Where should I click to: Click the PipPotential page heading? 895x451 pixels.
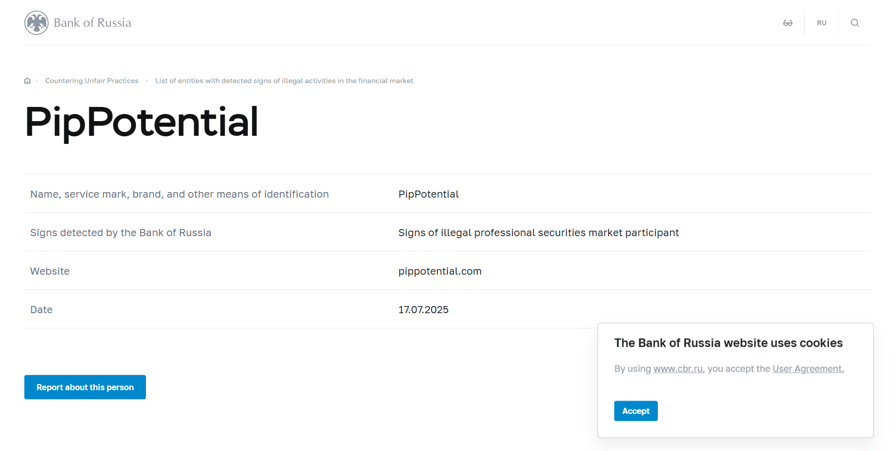point(141,122)
